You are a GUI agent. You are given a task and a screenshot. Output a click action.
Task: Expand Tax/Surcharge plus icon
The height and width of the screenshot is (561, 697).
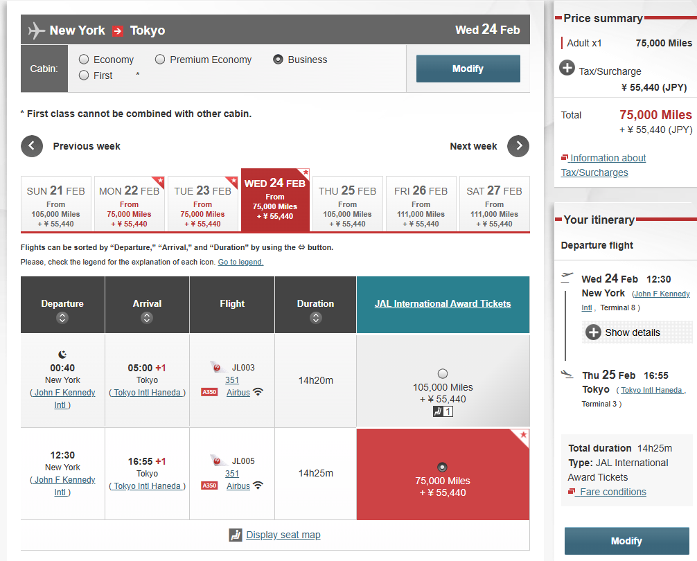(567, 68)
